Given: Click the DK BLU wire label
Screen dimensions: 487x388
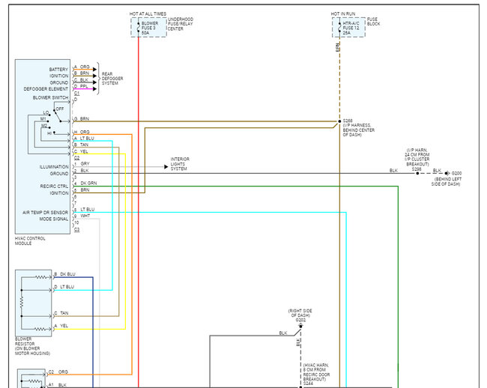Looking at the screenshot, I should point(67,274).
